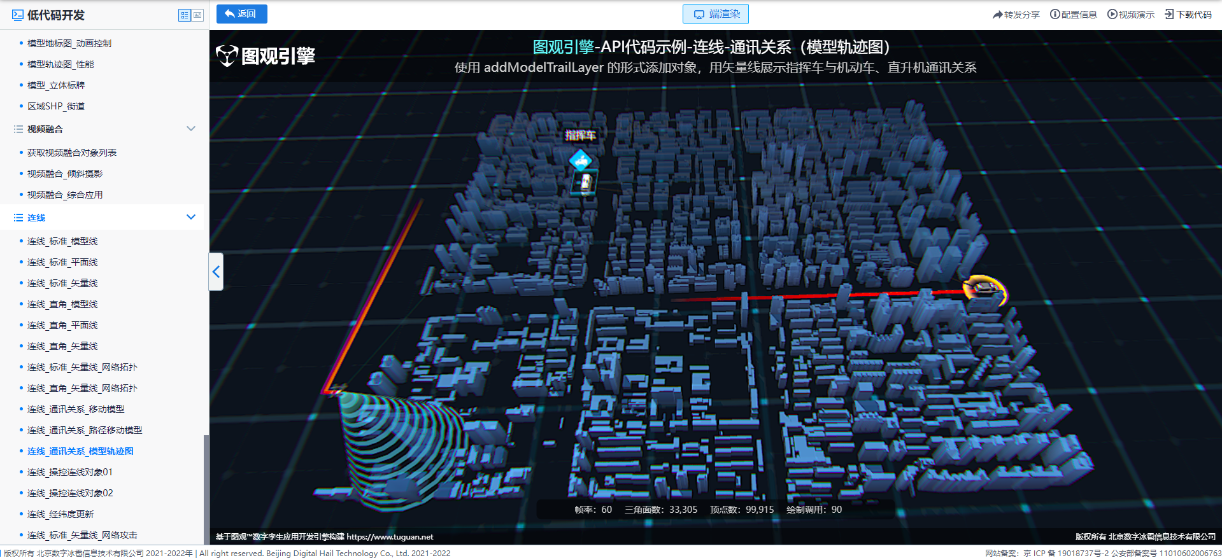Click the 端渲染 render mode button

tap(716, 14)
